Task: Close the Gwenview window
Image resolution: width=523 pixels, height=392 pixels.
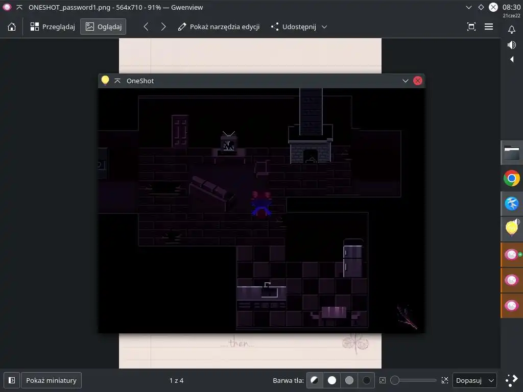Action: (x=493, y=7)
